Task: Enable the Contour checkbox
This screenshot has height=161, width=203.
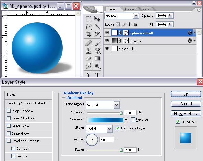Action: 13,148
